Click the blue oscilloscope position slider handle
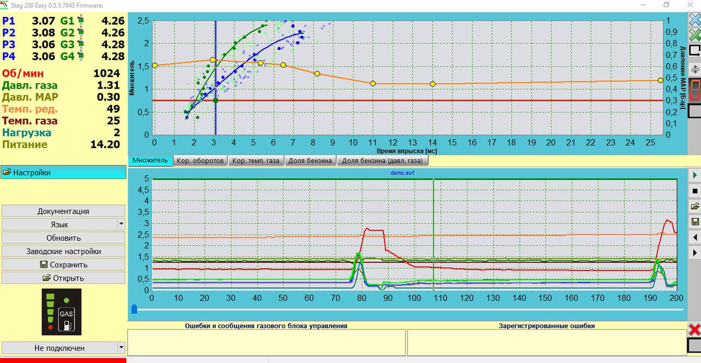 click(x=134, y=310)
